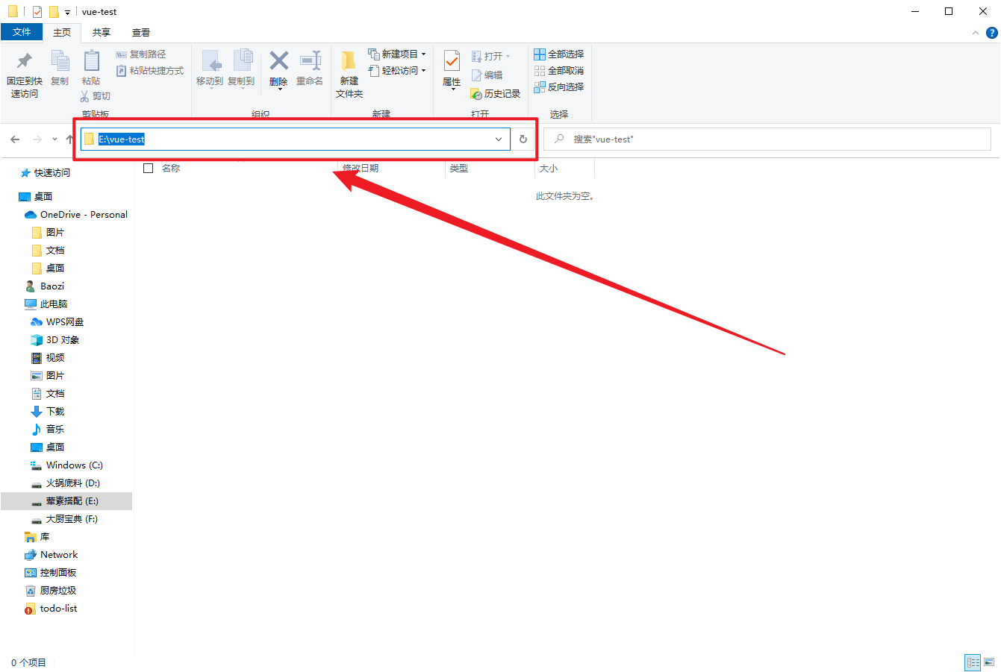The width and height of the screenshot is (1001, 672).
Task: Open the 新建项目 dropdown
Action: coord(397,54)
